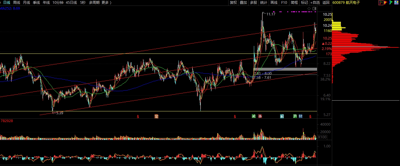Click the 11.17 high price label
400x166 pixels.
tap(271, 14)
